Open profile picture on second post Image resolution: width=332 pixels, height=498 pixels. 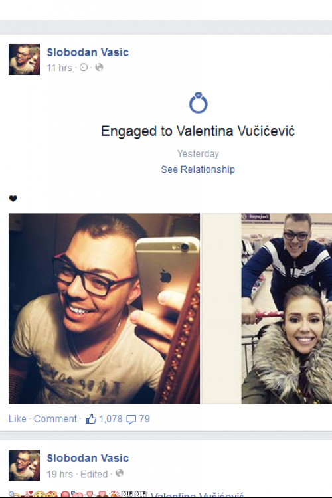click(x=24, y=465)
